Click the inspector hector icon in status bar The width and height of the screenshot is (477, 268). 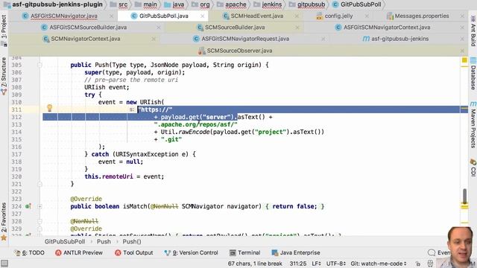click(x=431, y=264)
